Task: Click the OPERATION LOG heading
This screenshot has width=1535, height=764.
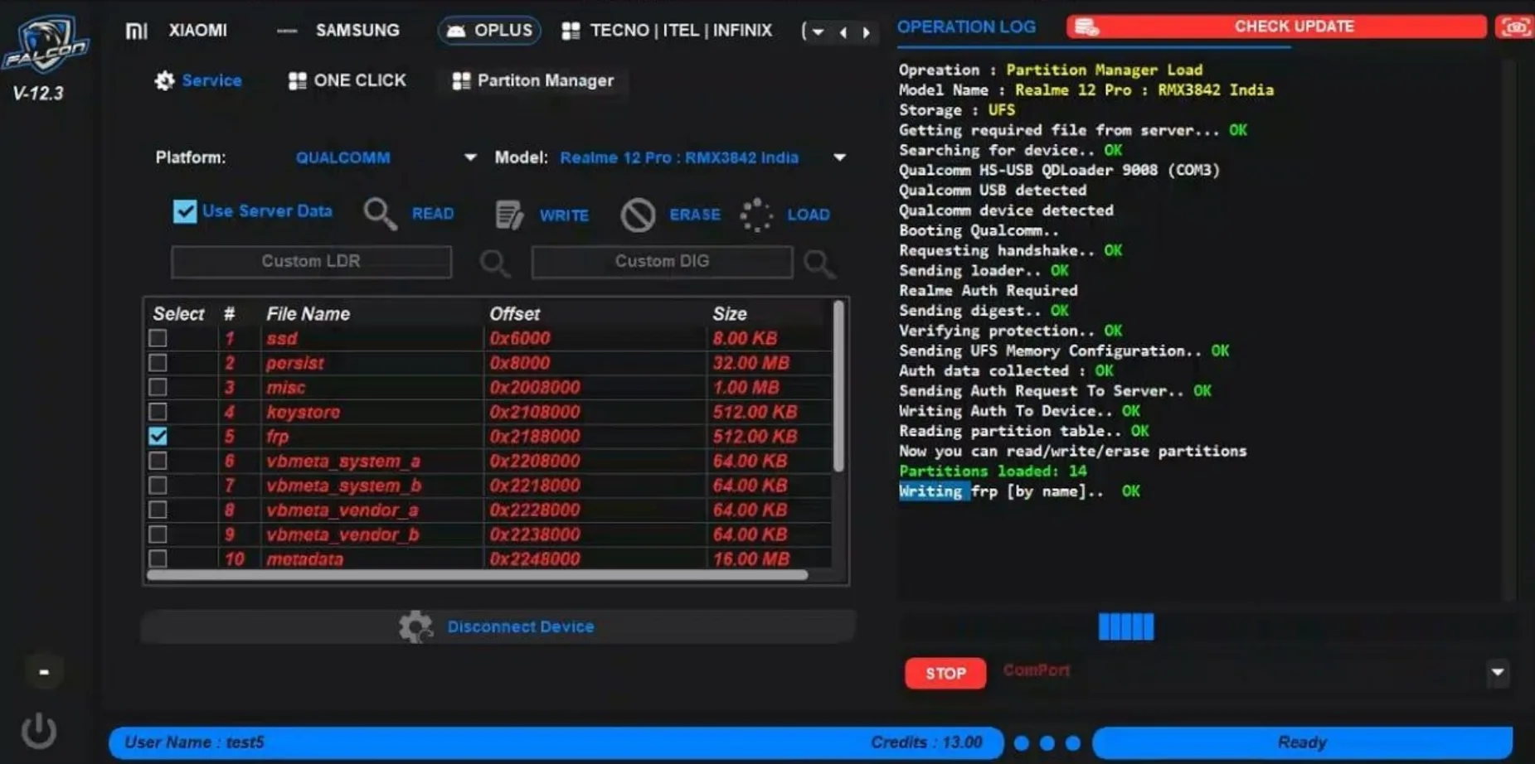Action: tap(966, 27)
